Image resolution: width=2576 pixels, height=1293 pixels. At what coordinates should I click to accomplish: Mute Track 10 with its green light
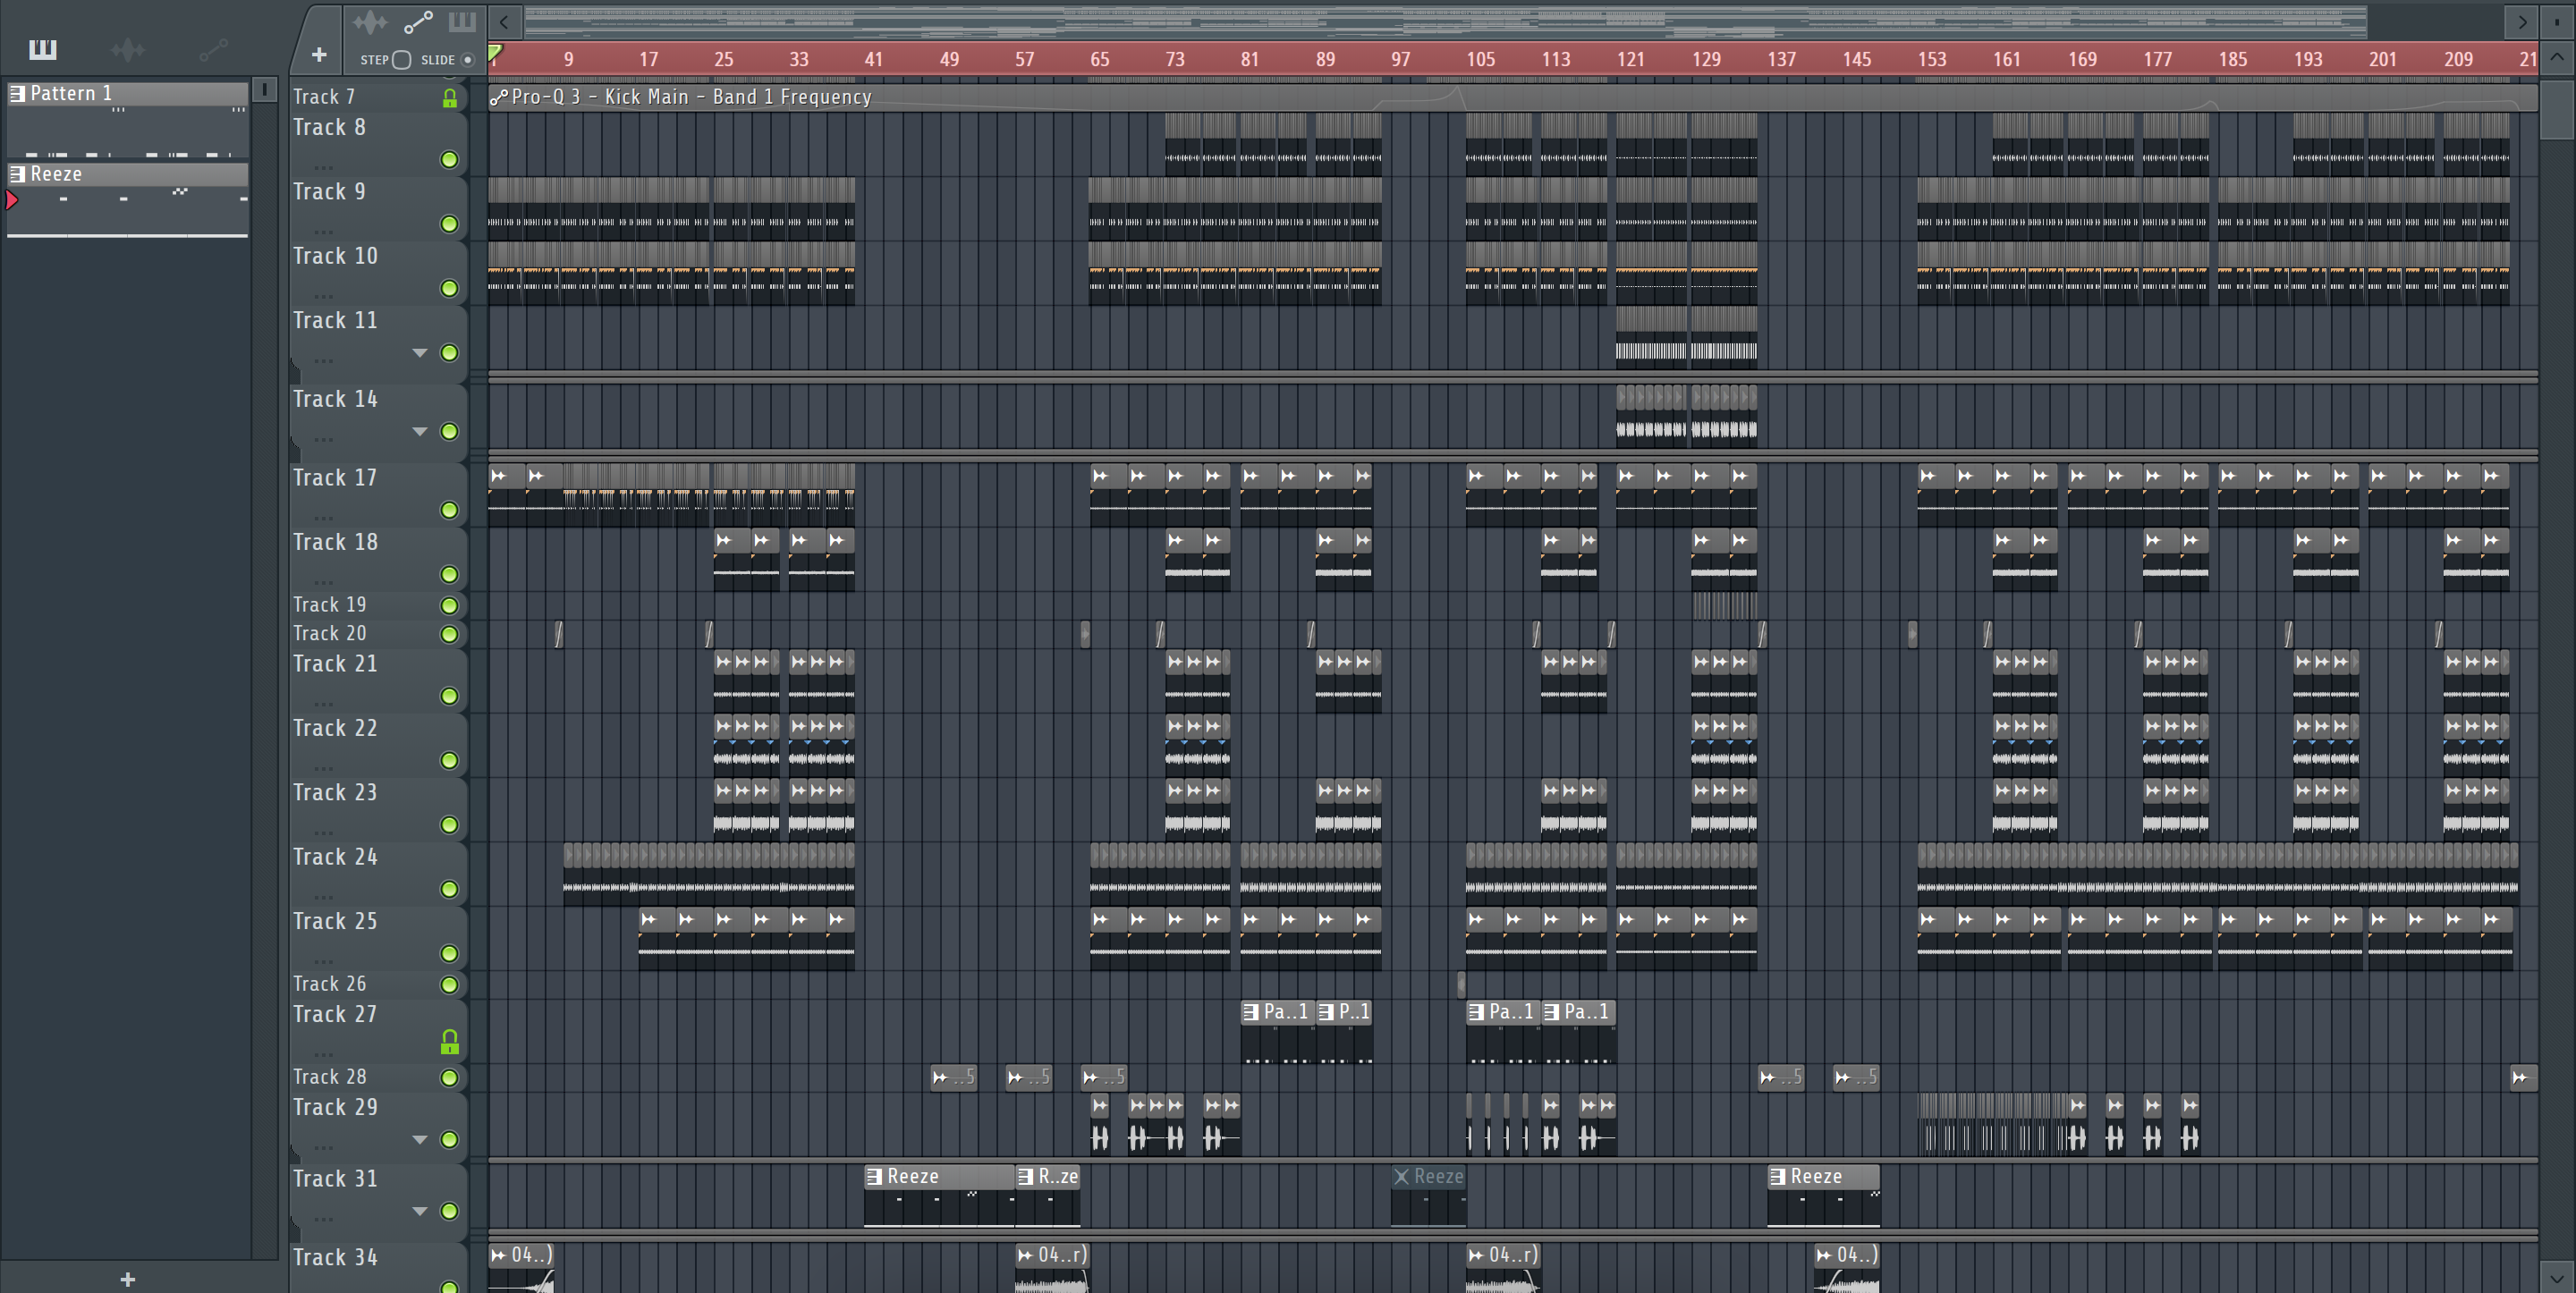tap(450, 288)
